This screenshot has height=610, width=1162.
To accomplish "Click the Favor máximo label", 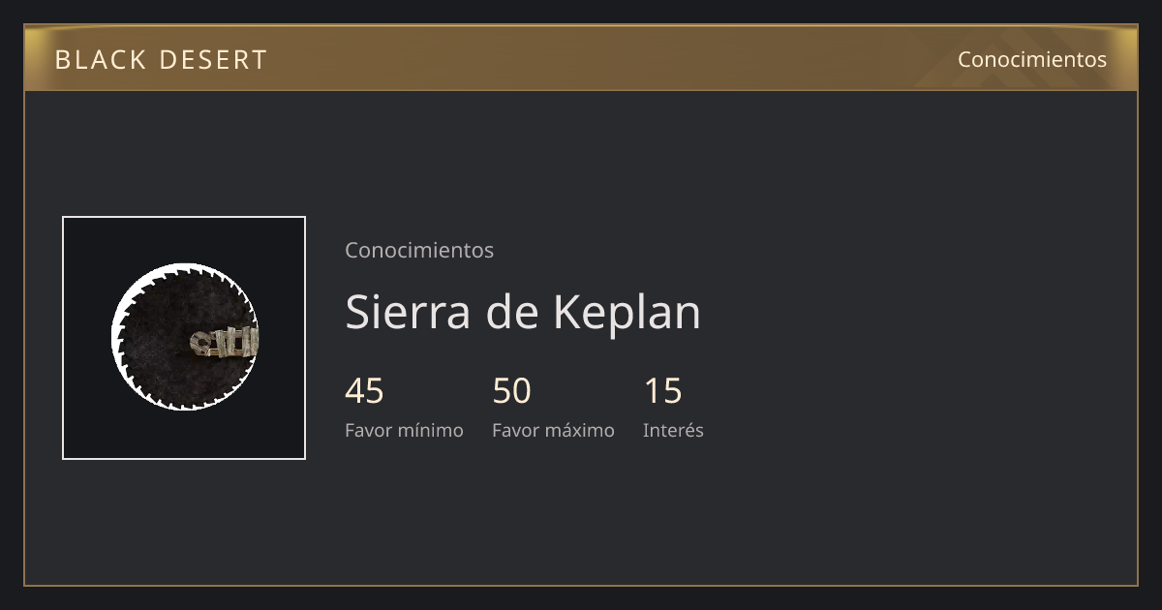I will pyautogui.click(x=553, y=430).
